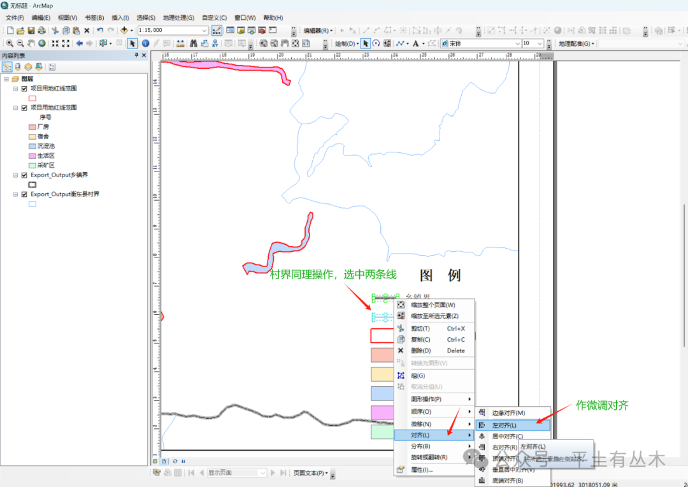Collapse the Export_Output乡镇界 layer legend
Image resolution: width=688 pixels, height=487 pixels.
(15, 175)
